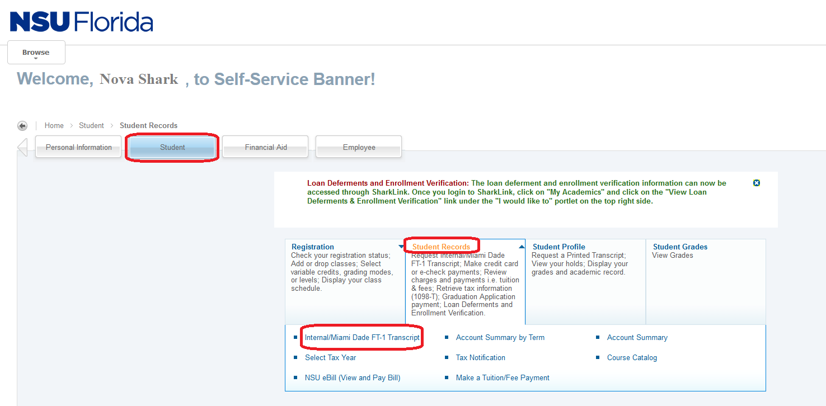Open the Student Grades section heading
Screen dimensions: 826x406
click(x=680, y=247)
